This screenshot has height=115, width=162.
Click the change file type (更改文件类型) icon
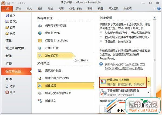(x=40, y=71)
